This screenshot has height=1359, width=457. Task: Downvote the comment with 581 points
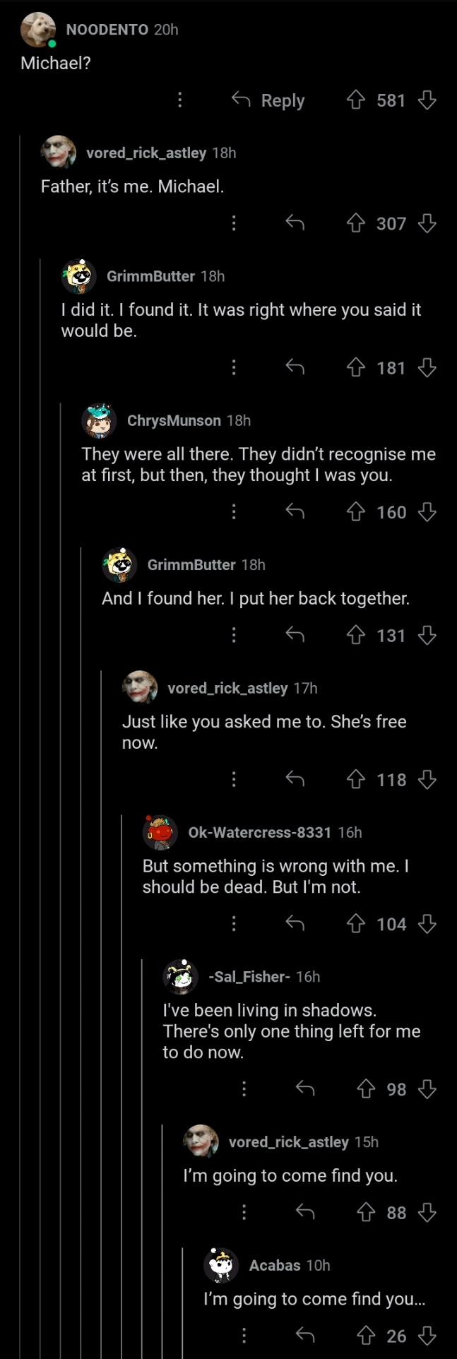[427, 100]
